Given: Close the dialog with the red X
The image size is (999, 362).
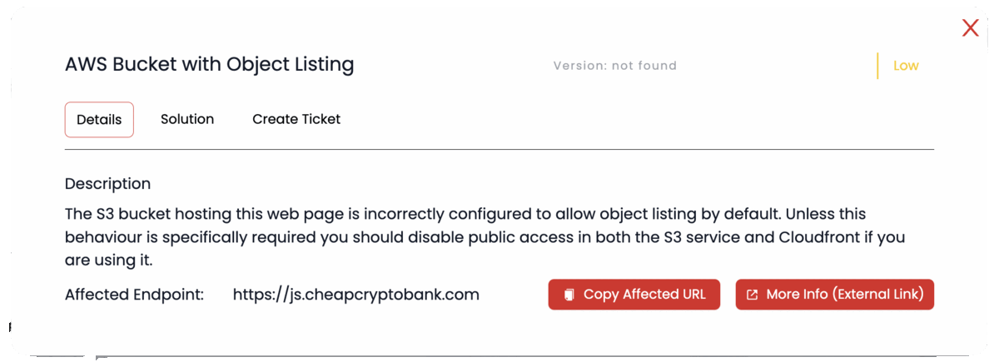Looking at the screenshot, I should tap(970, 27).
